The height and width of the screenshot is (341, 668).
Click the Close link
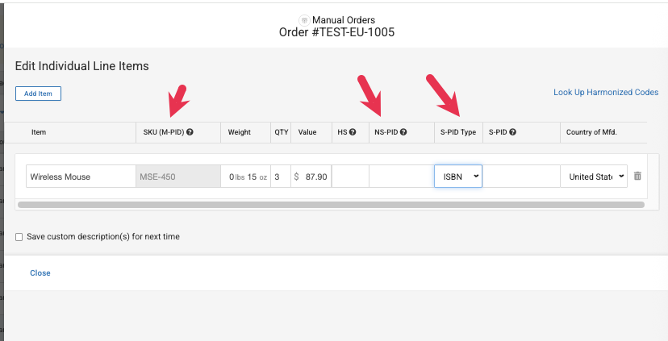pyautogui.click(x=40, y=273)
